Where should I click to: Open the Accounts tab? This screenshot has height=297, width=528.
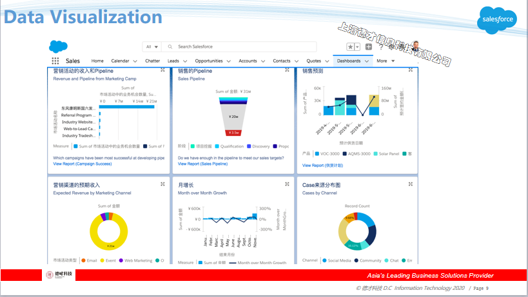tap(248, 61)
